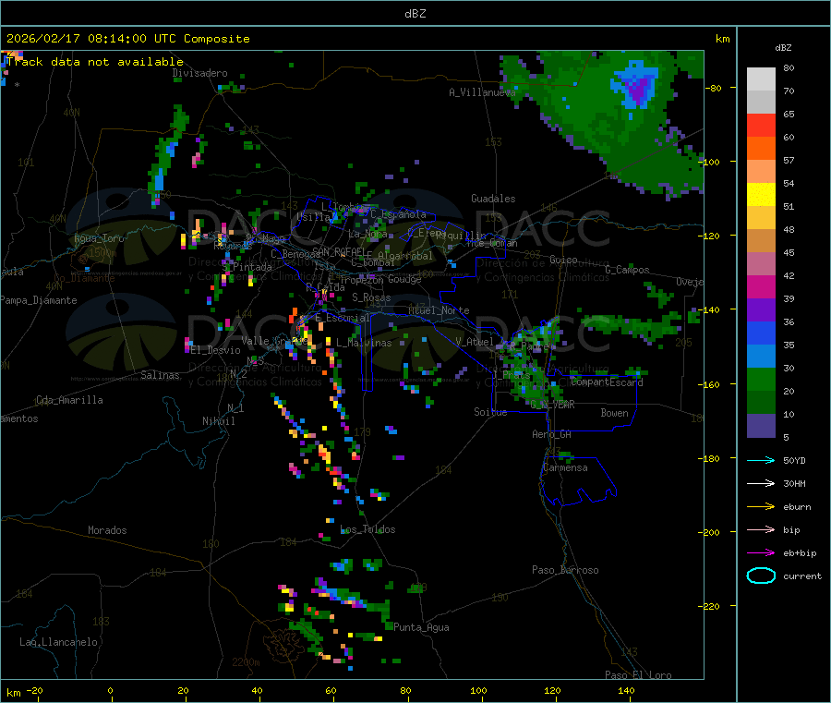The height and width of the screenshot is (703, 831).
Task: Click the 'Nihuil' map label
Action: coord(219,421)
